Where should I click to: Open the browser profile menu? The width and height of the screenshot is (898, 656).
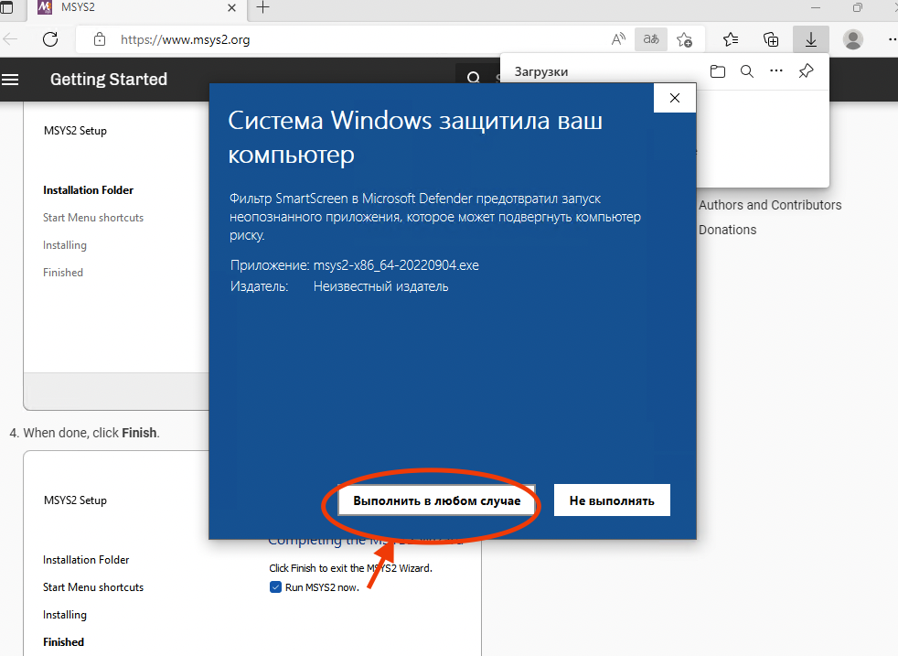[x=853, y=39]
